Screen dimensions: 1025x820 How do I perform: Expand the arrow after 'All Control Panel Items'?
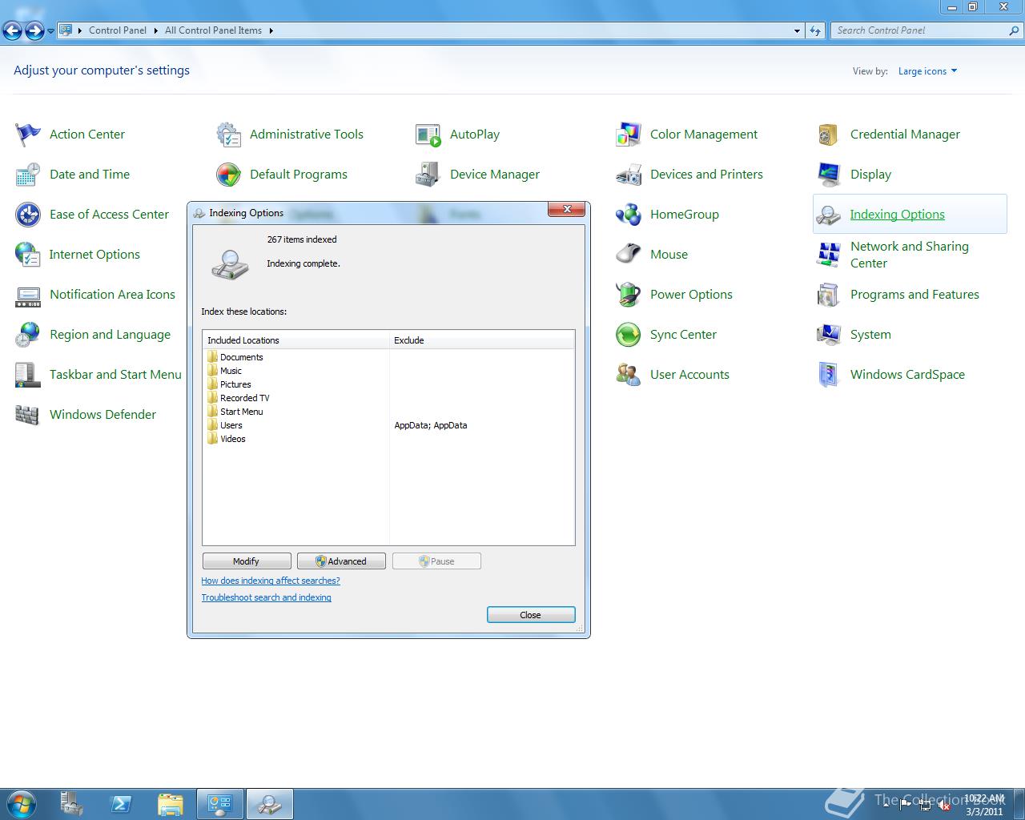click(271, 30)
